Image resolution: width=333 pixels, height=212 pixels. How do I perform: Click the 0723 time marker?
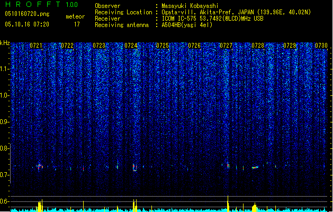coord(99,46)
